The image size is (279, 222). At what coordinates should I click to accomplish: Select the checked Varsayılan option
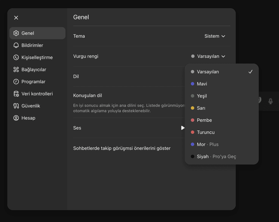tap(208, 72)
